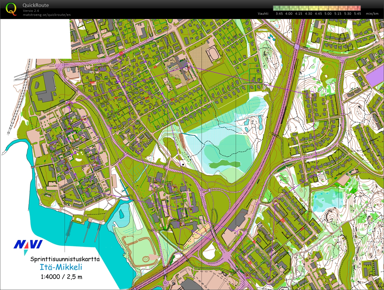Click the large gray building in upper left
This screenshot has height=290, width=384.
point(46,87)
